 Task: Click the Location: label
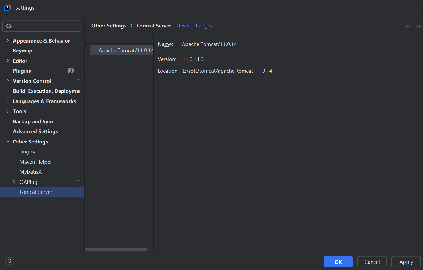(x=168, y=71)
